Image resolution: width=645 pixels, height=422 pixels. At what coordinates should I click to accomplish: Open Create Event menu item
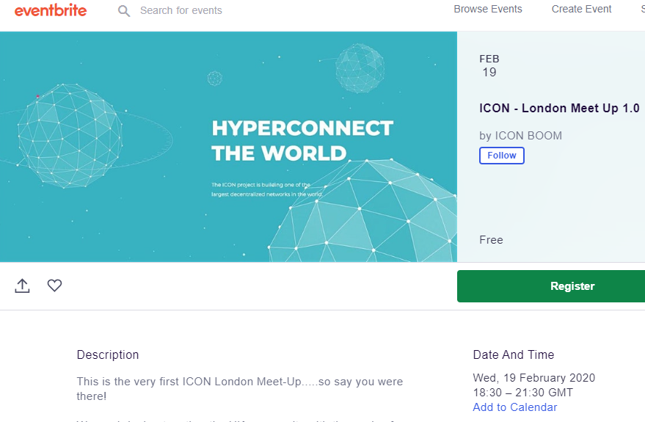pyautogui.click(x=581, y=9)
